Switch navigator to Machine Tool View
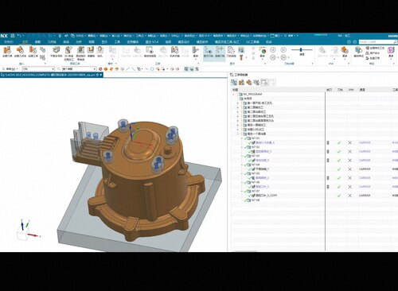The image size is (398, 291). click(241, 83)
